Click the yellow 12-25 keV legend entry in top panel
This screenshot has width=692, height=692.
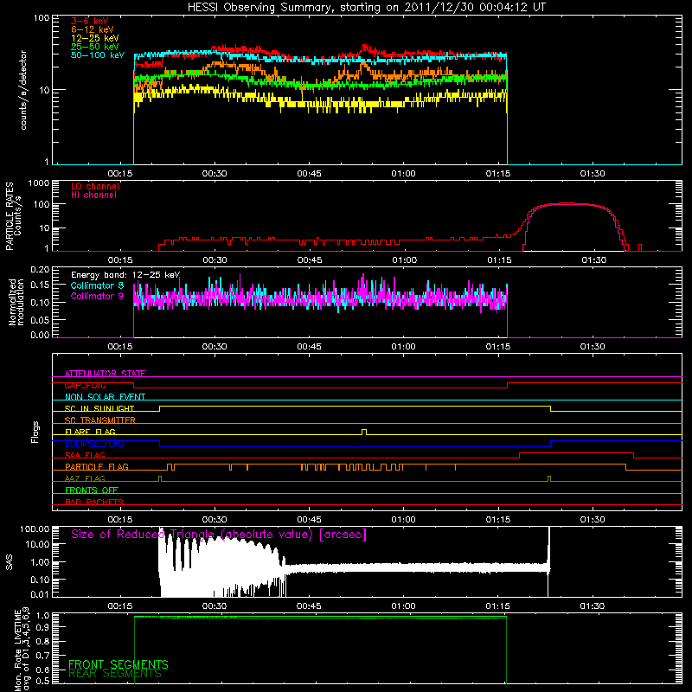pyautogui.click(x=95, y=38)
